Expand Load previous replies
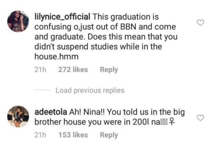 click(90, 90)
